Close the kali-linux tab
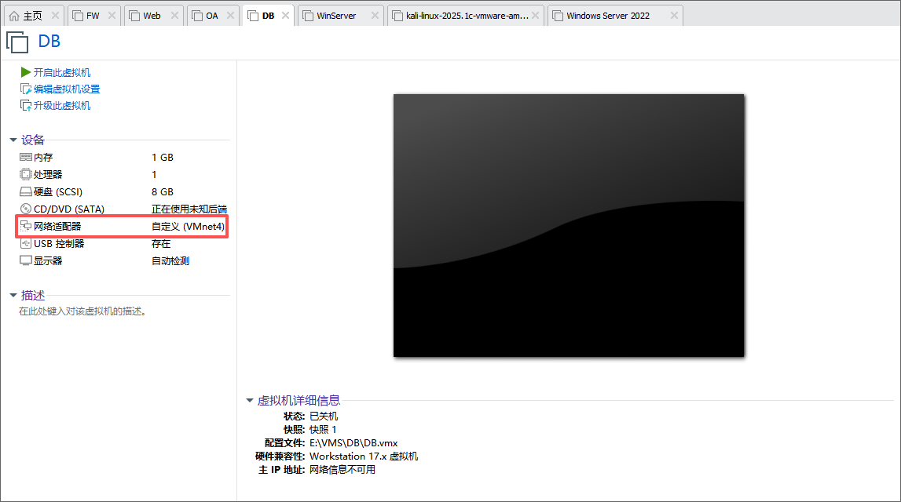The image size is (901, 502). (x=536, y=16)
